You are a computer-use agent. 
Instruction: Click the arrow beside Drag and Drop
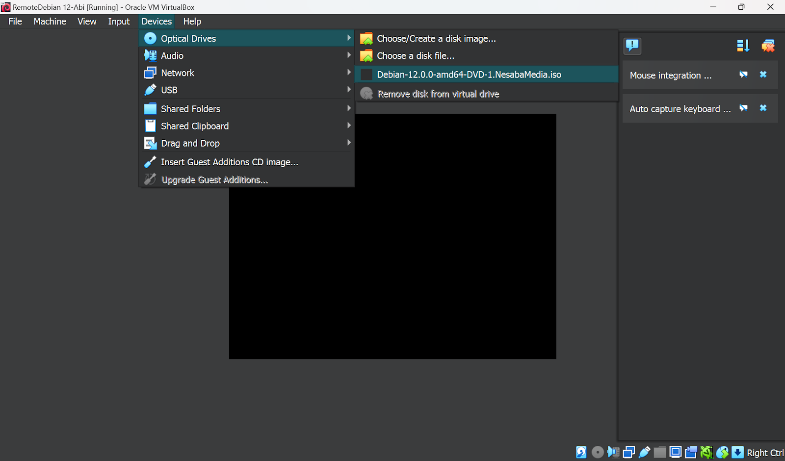pyautogui.click(x=349, y=142)
